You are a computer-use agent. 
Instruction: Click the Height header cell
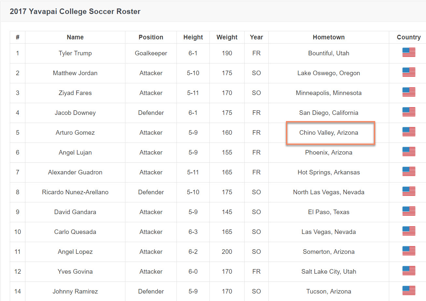pos(193,37)
